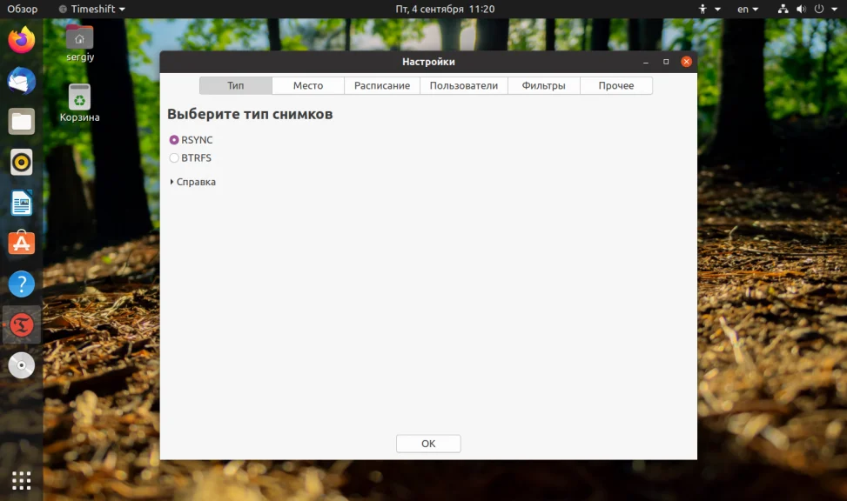Click the power icon in top bar
Image resolution: width=847 pixels, height=501 pixels.
(x=819, y=10)
